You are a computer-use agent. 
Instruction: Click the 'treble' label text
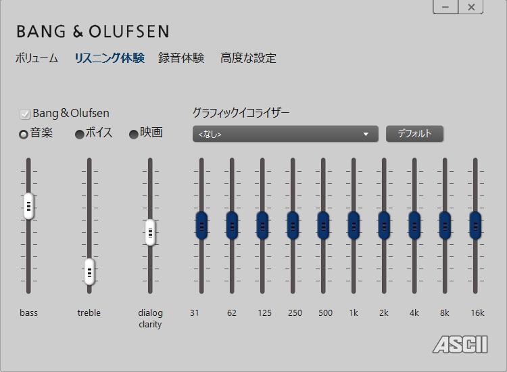(x=89, y=312)
